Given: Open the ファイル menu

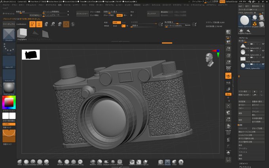Looking at the screenshot, I should (67, 5).
